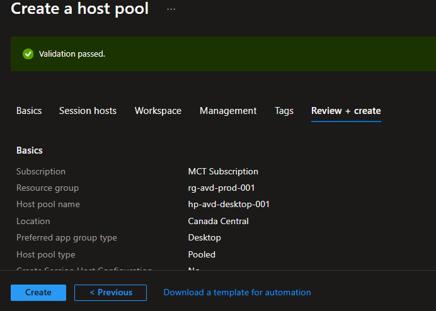Click the MCT Subscription value

point(223,171)
